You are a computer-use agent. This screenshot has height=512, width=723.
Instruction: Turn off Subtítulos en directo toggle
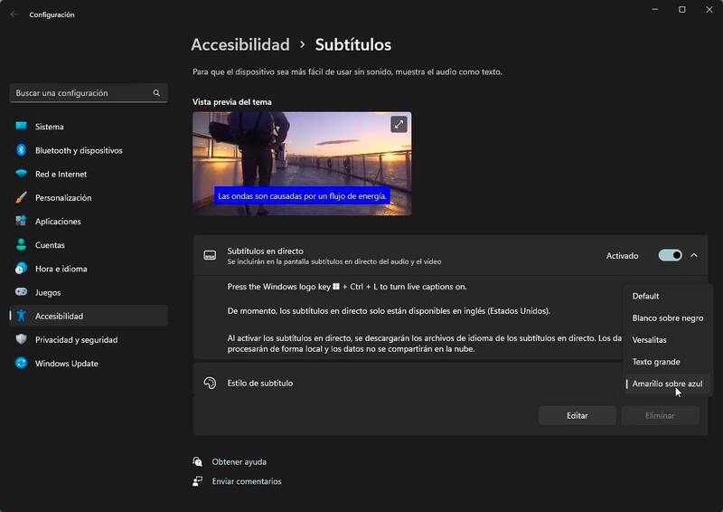tap(670, 256)
